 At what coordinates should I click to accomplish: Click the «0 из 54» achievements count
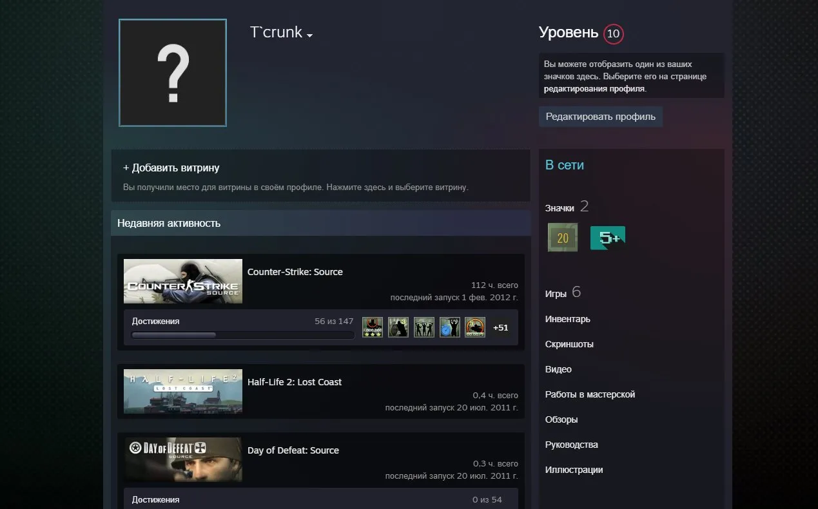487,500
